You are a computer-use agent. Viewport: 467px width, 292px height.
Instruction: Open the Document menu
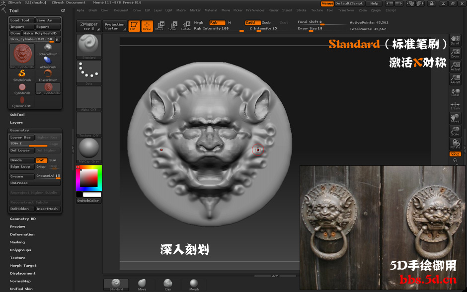pyautogui.click(x=121, y=10)
